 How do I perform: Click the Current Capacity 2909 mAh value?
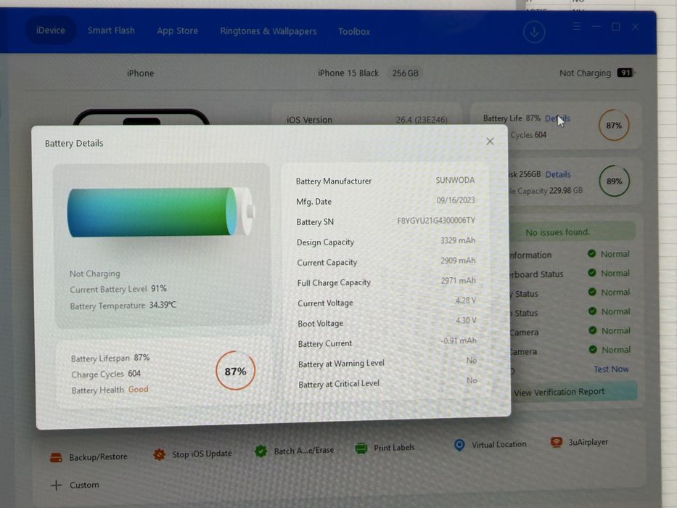click(x=458, y=261)
